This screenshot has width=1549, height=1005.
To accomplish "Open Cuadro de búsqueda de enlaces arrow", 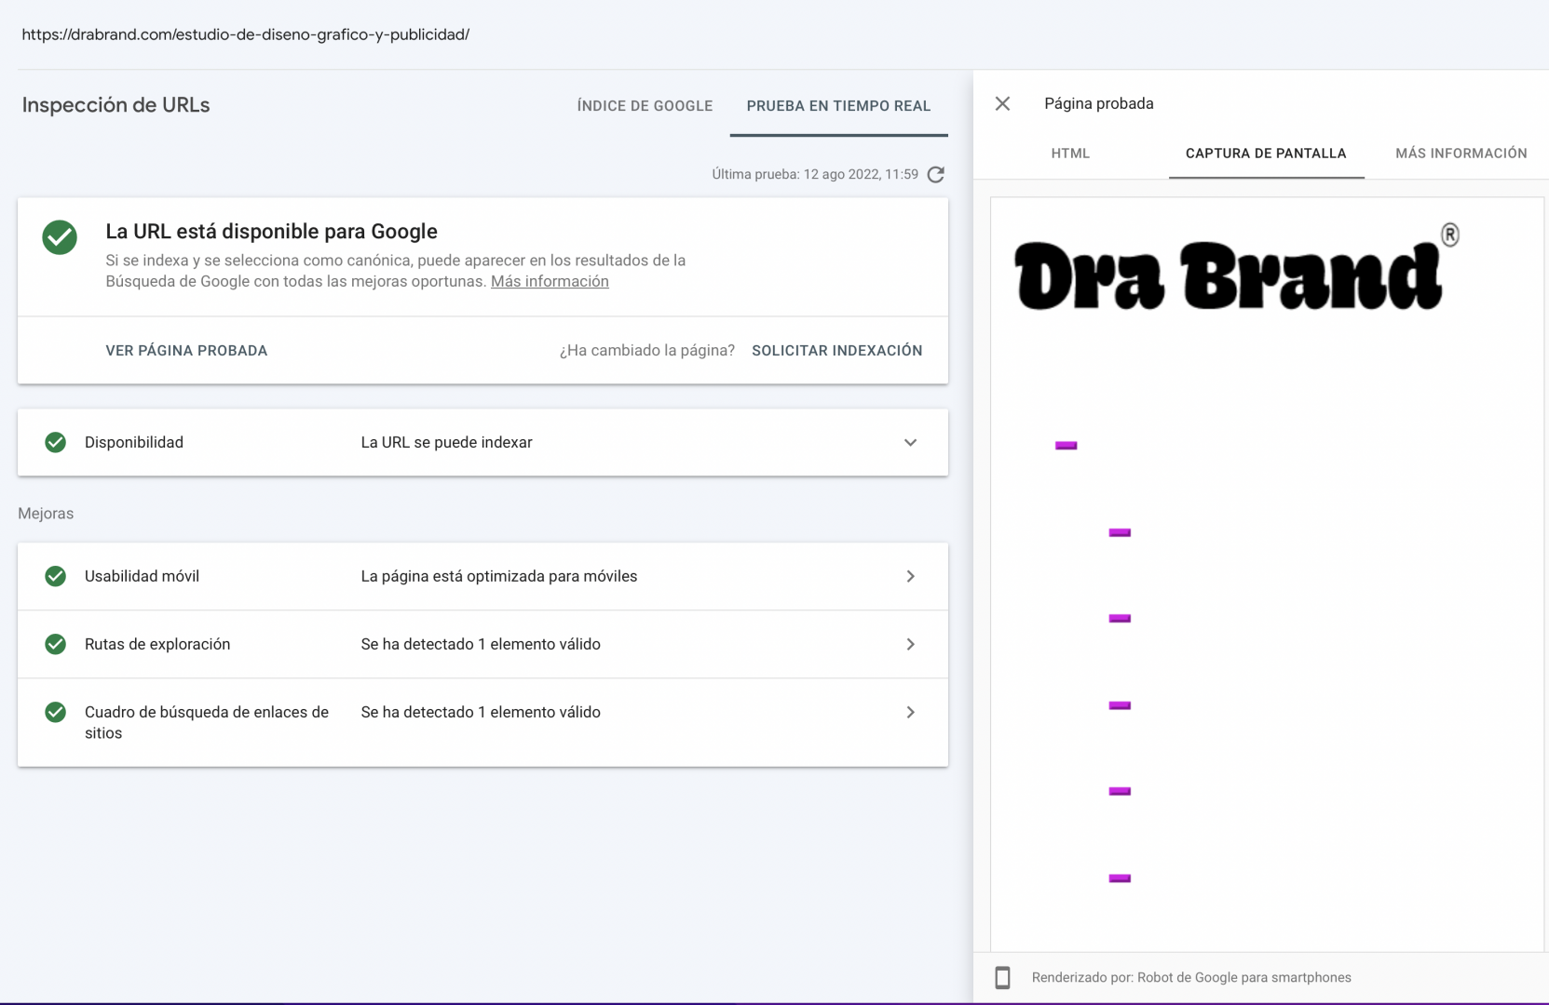I will [x=910, y=712].
